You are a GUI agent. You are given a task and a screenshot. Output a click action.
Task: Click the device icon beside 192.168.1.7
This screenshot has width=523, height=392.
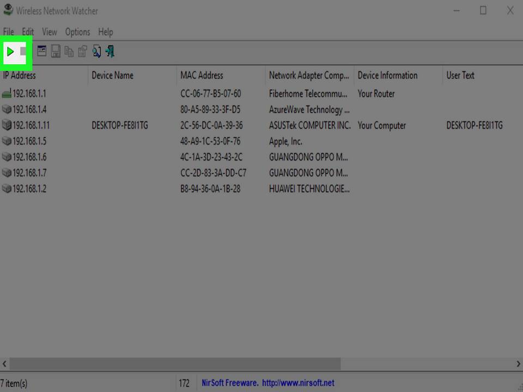7,173
